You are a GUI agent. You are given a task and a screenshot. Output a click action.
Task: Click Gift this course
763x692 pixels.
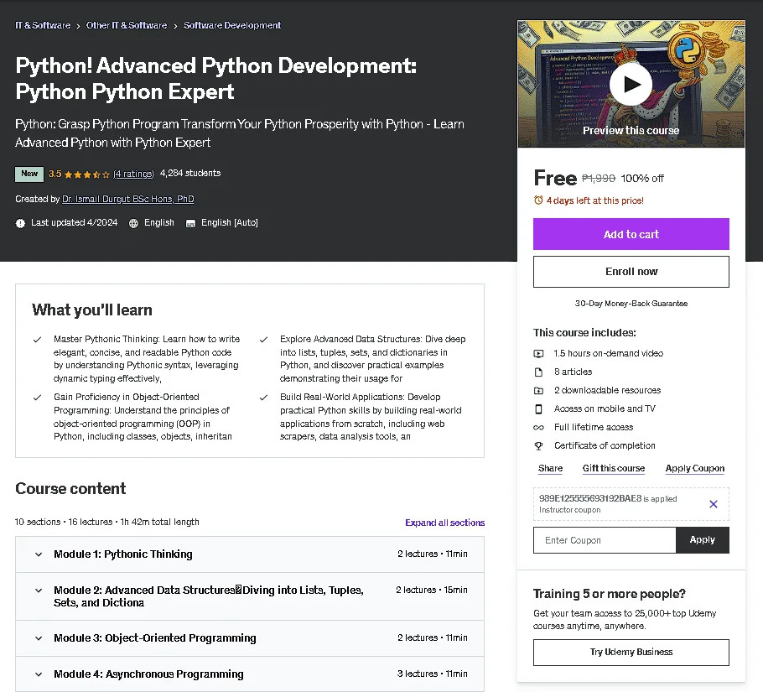pos(614,468)
